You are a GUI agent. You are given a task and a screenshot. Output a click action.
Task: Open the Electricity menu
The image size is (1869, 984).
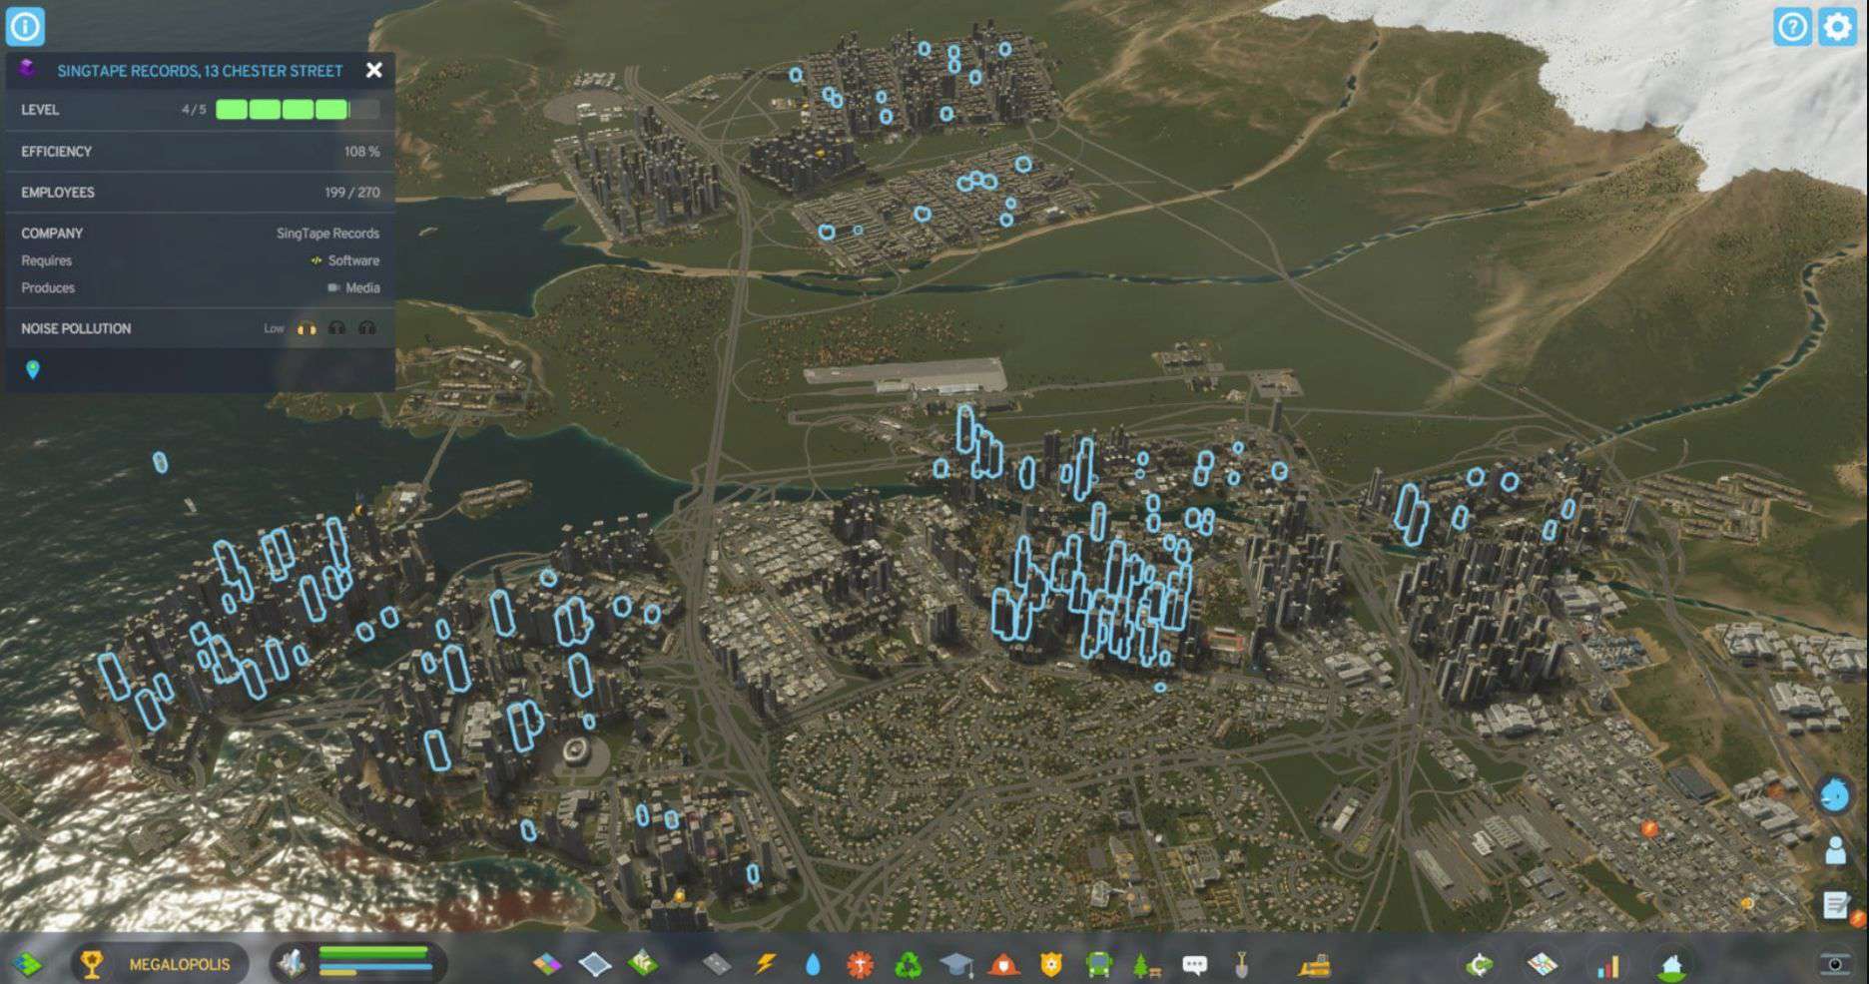click(766, 964)
